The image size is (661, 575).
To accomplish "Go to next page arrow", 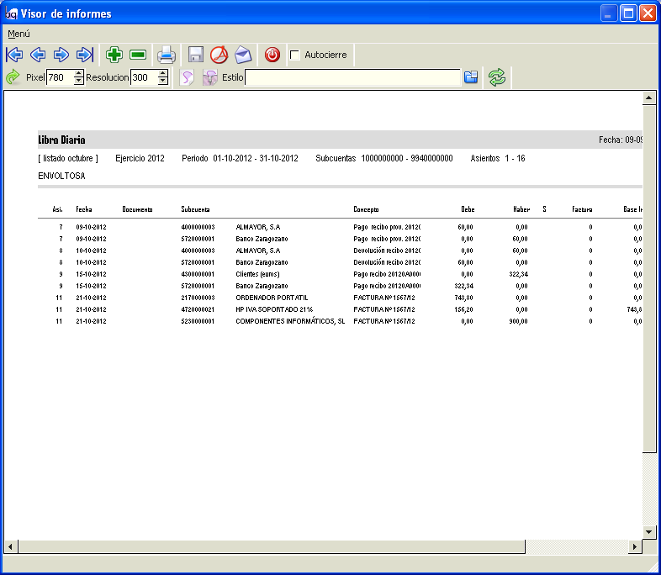I will (x=61, y=55).
